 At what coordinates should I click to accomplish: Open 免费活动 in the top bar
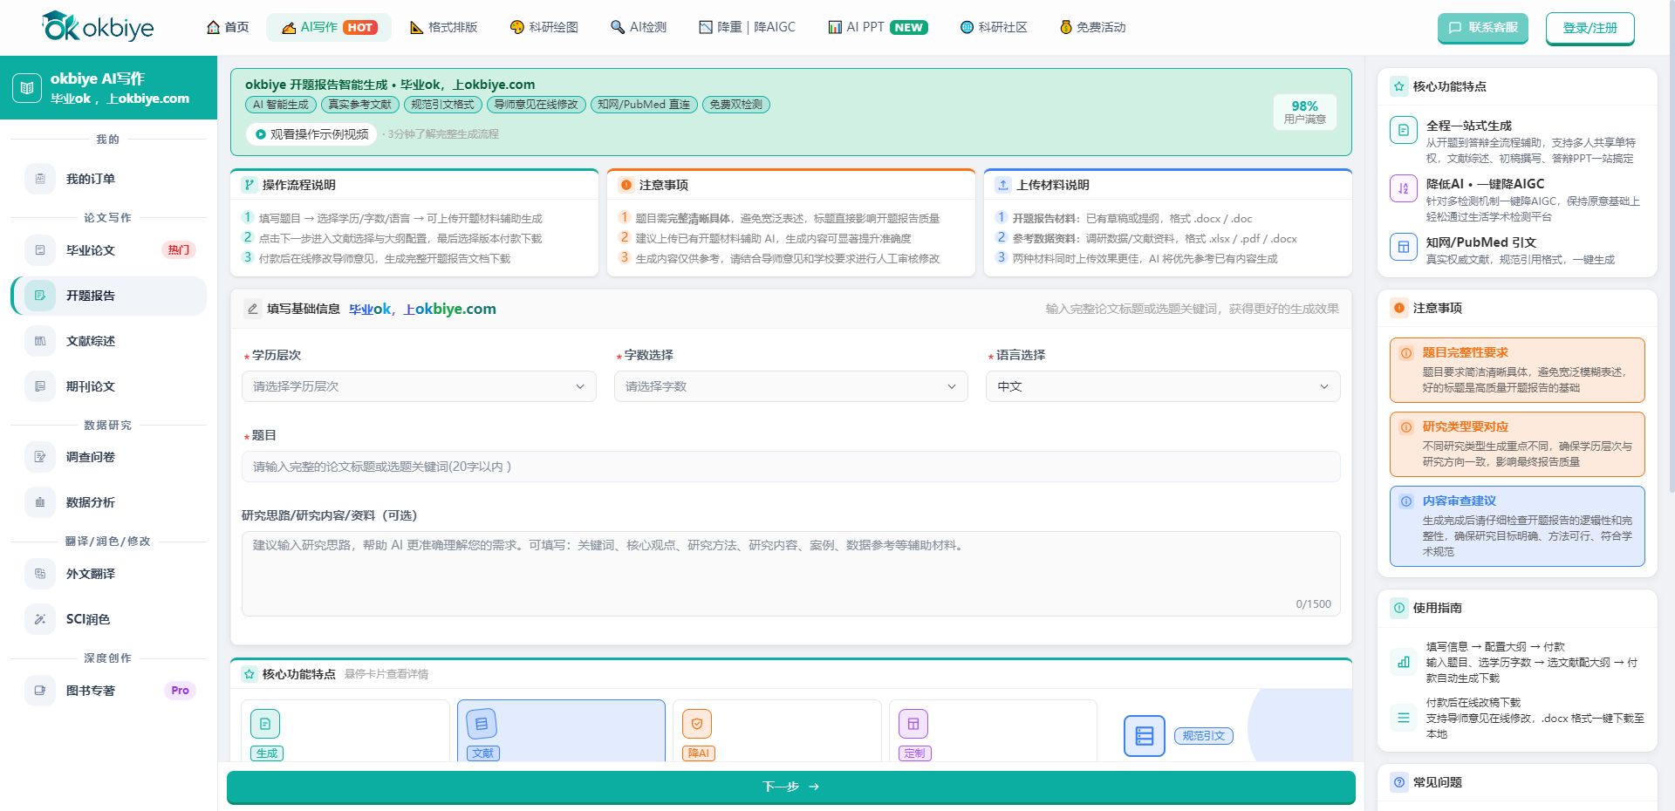pos(1092,27)
